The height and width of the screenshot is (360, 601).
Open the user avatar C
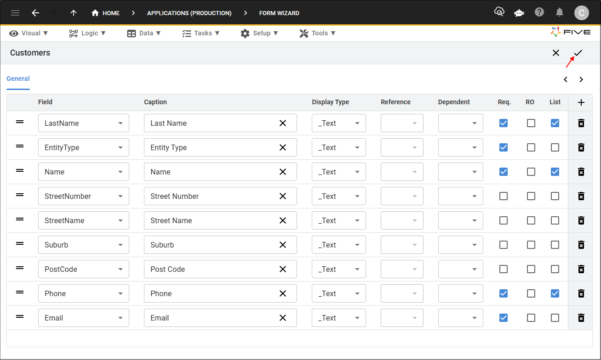pyautogui.click(x=581, y=13)
